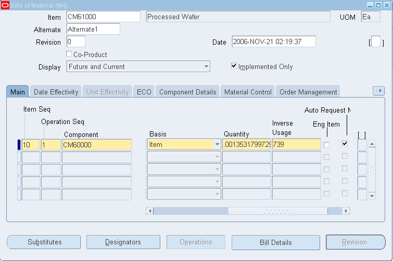393x261 pixels.
Task: Click the Substitutes button
Action: click(44, 242)
